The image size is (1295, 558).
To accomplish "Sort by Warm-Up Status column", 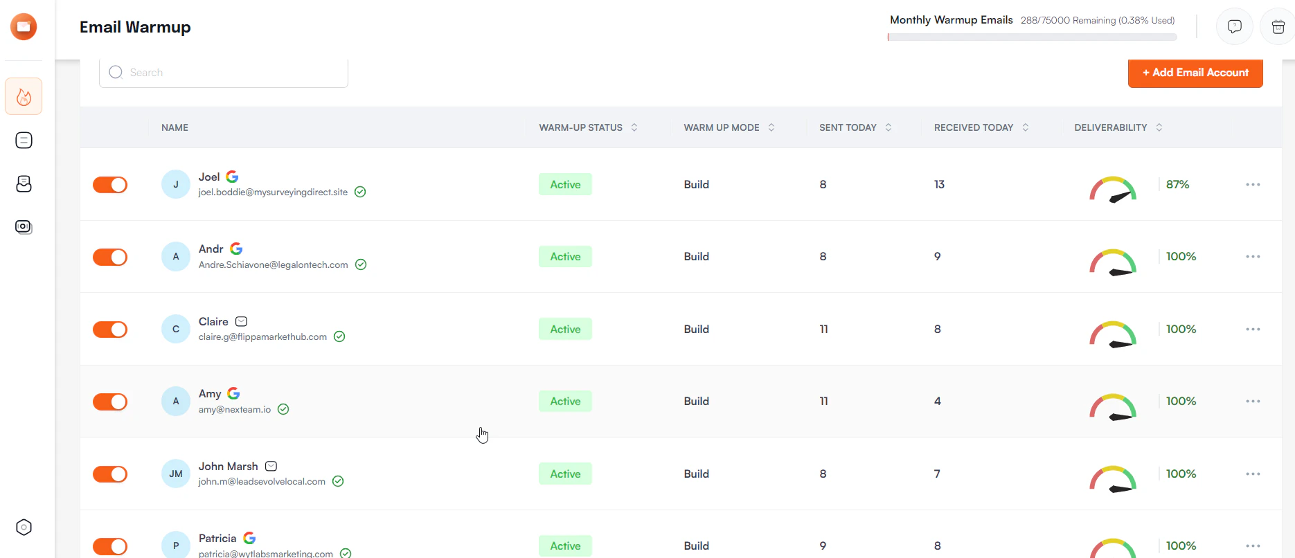I will 634,127.
